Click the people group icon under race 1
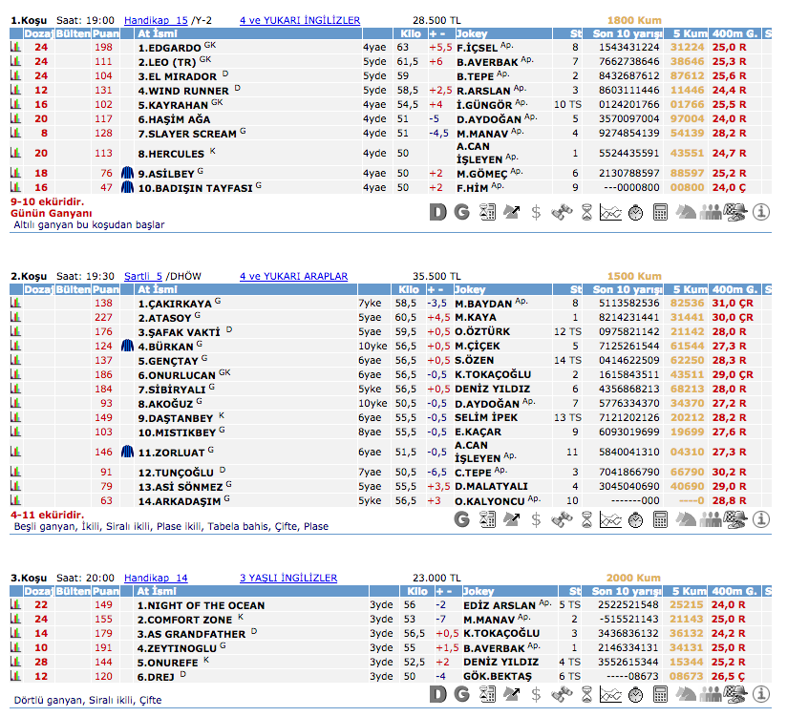This screenshot has height=717, width=787. pyautogui.click(x=711, y=212)
